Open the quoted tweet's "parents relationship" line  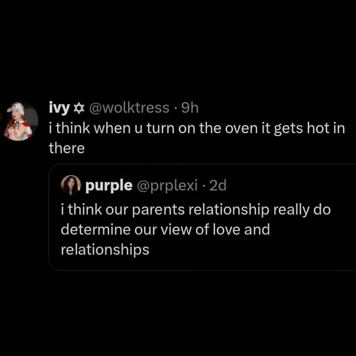(x=196, y=210)
